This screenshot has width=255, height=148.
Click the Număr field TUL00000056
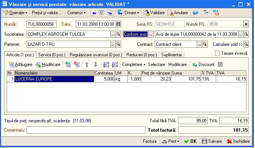pos(42,24)
